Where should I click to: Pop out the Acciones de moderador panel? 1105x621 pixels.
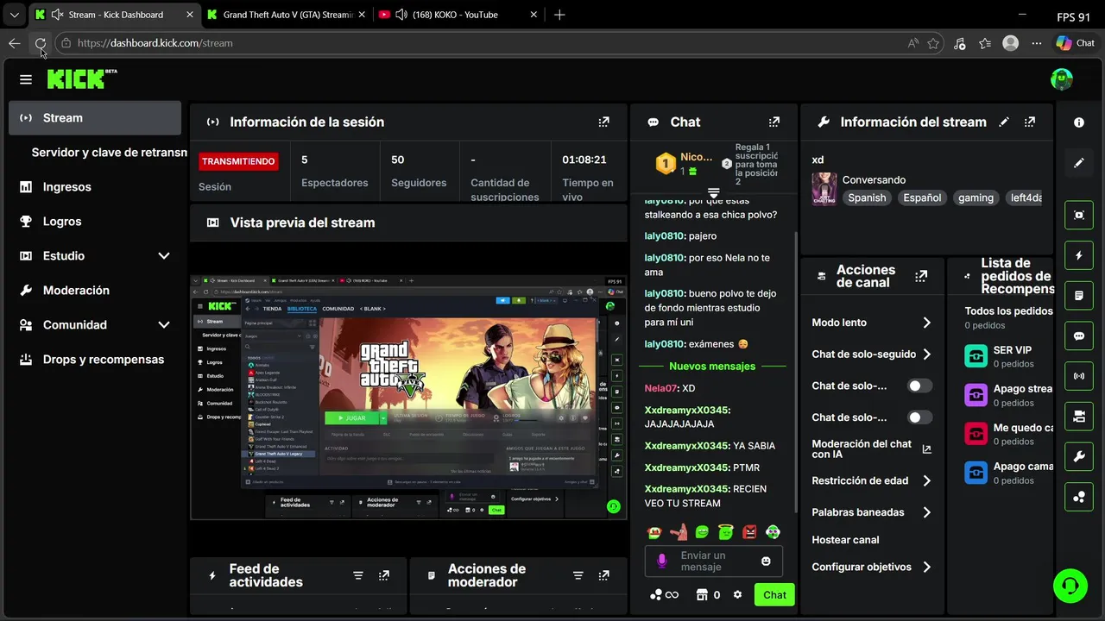pos(604,575)
